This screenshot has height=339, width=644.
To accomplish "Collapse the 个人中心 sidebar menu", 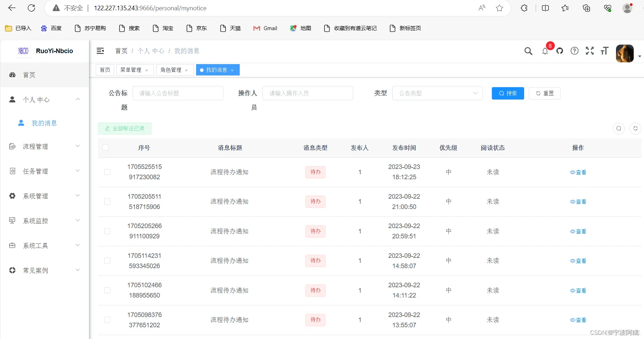I will pos(44,100).
